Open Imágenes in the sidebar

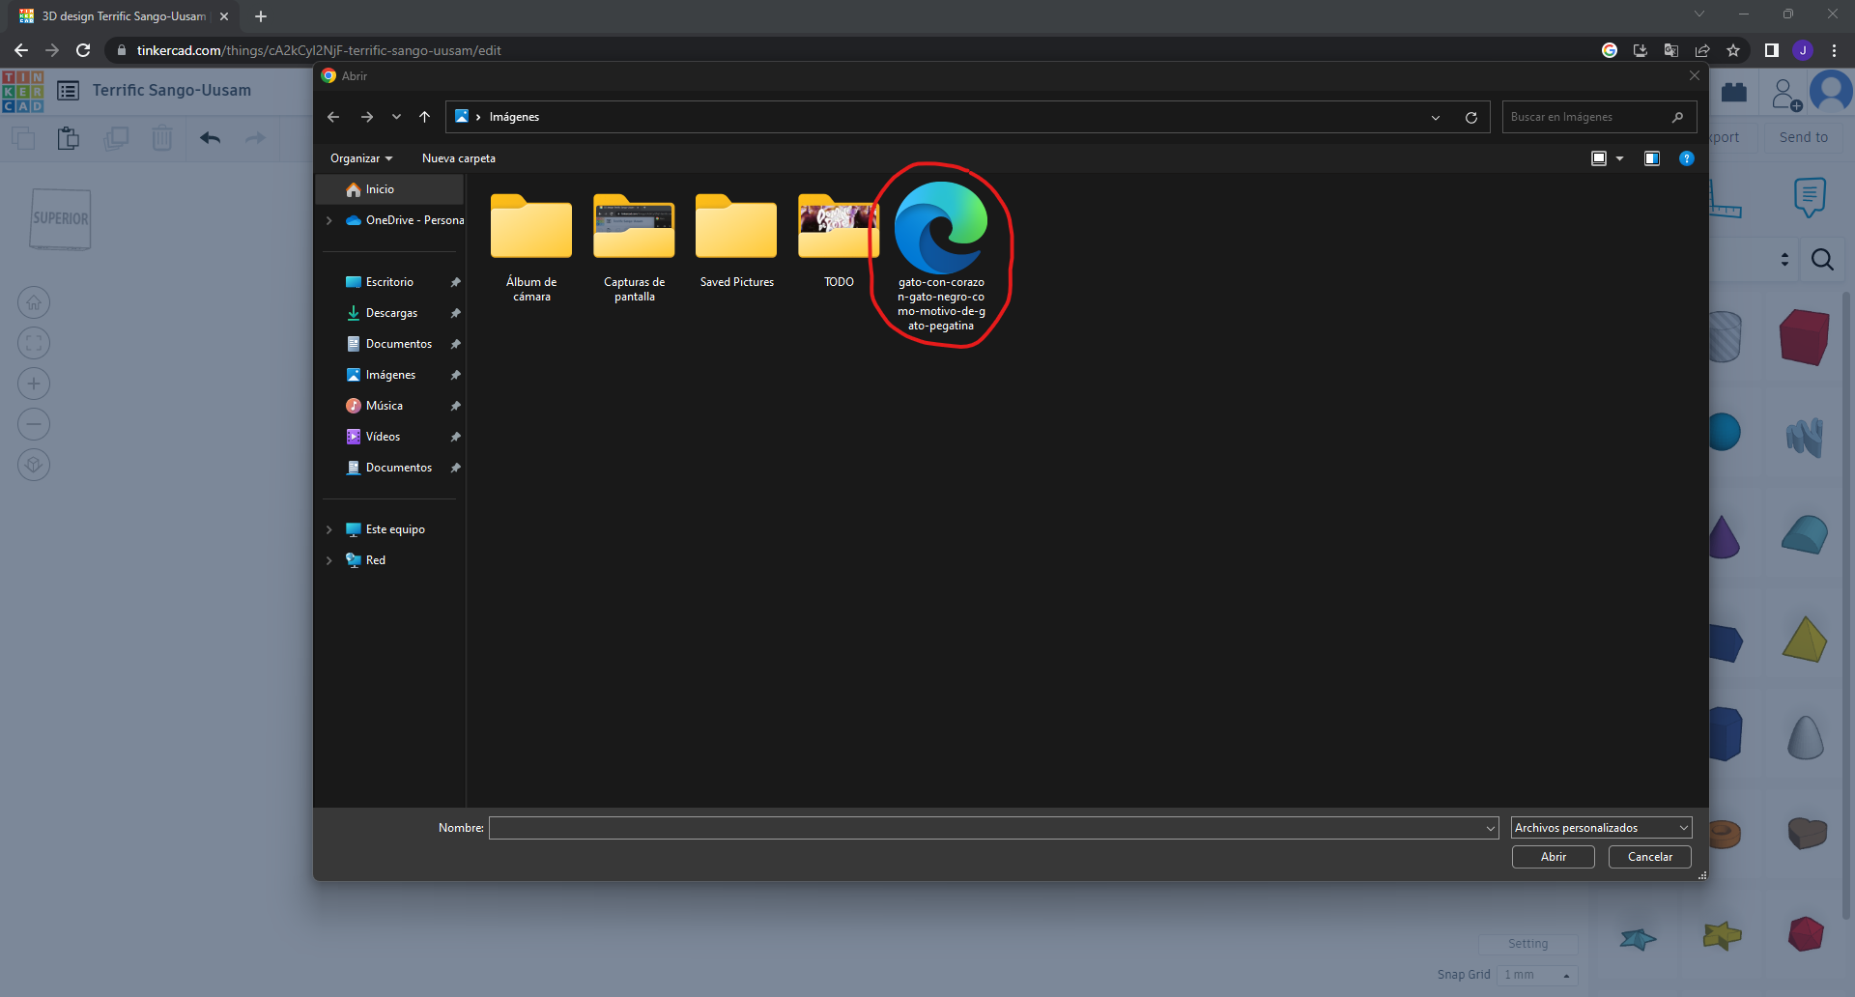[391, 375]
